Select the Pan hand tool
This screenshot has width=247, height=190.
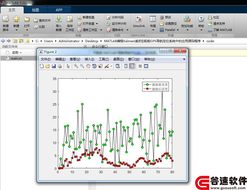click(88, 66)
